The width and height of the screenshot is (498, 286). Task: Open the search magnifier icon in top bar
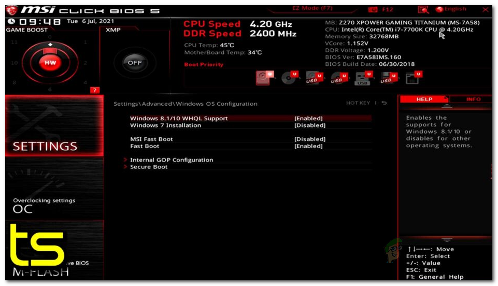[423, 10]
